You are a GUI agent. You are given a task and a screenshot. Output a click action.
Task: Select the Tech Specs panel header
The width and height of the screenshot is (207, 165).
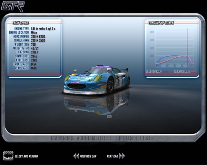(21, 23)
